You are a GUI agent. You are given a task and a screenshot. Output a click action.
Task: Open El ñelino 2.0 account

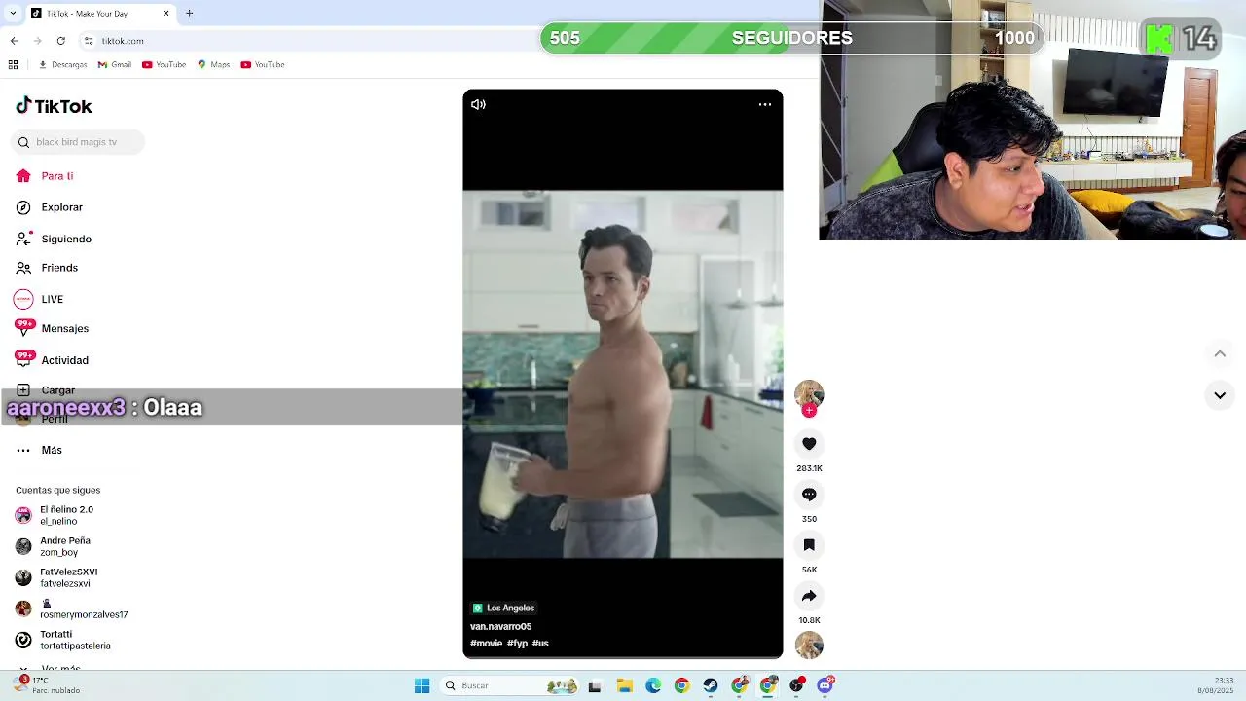coord(55,515)
